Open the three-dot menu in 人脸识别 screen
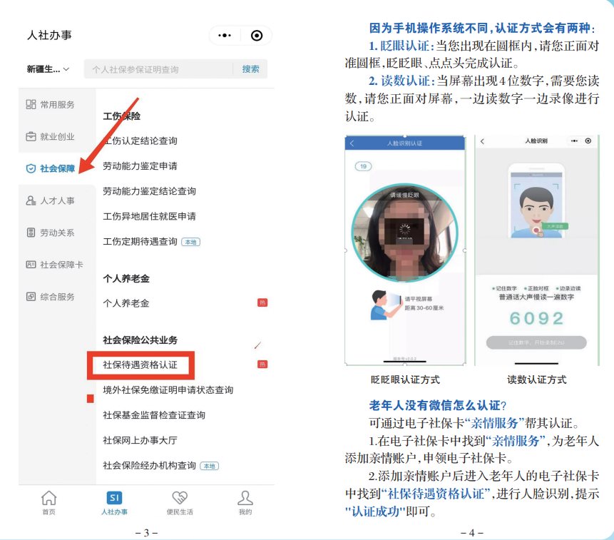The height and width of the screenshot is (540, 614). tap(574, 141)
